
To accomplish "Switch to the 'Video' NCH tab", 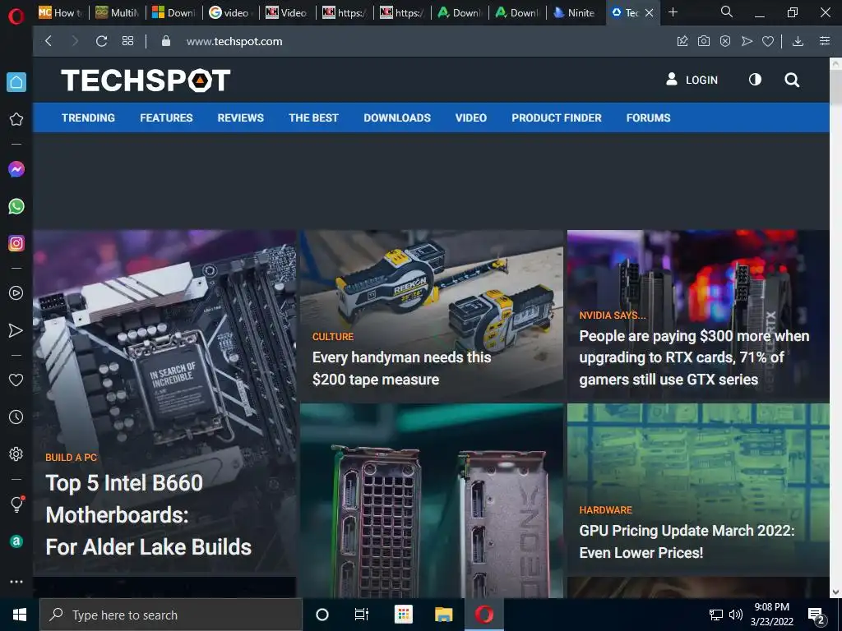I will point(287,12).
